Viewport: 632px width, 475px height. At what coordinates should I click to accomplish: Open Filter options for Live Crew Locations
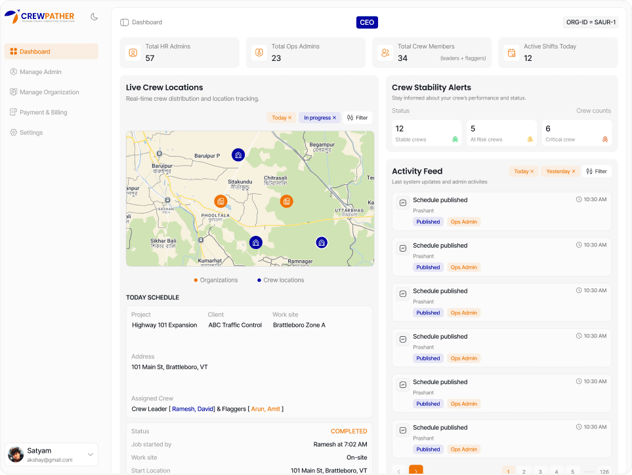[358, 118]
